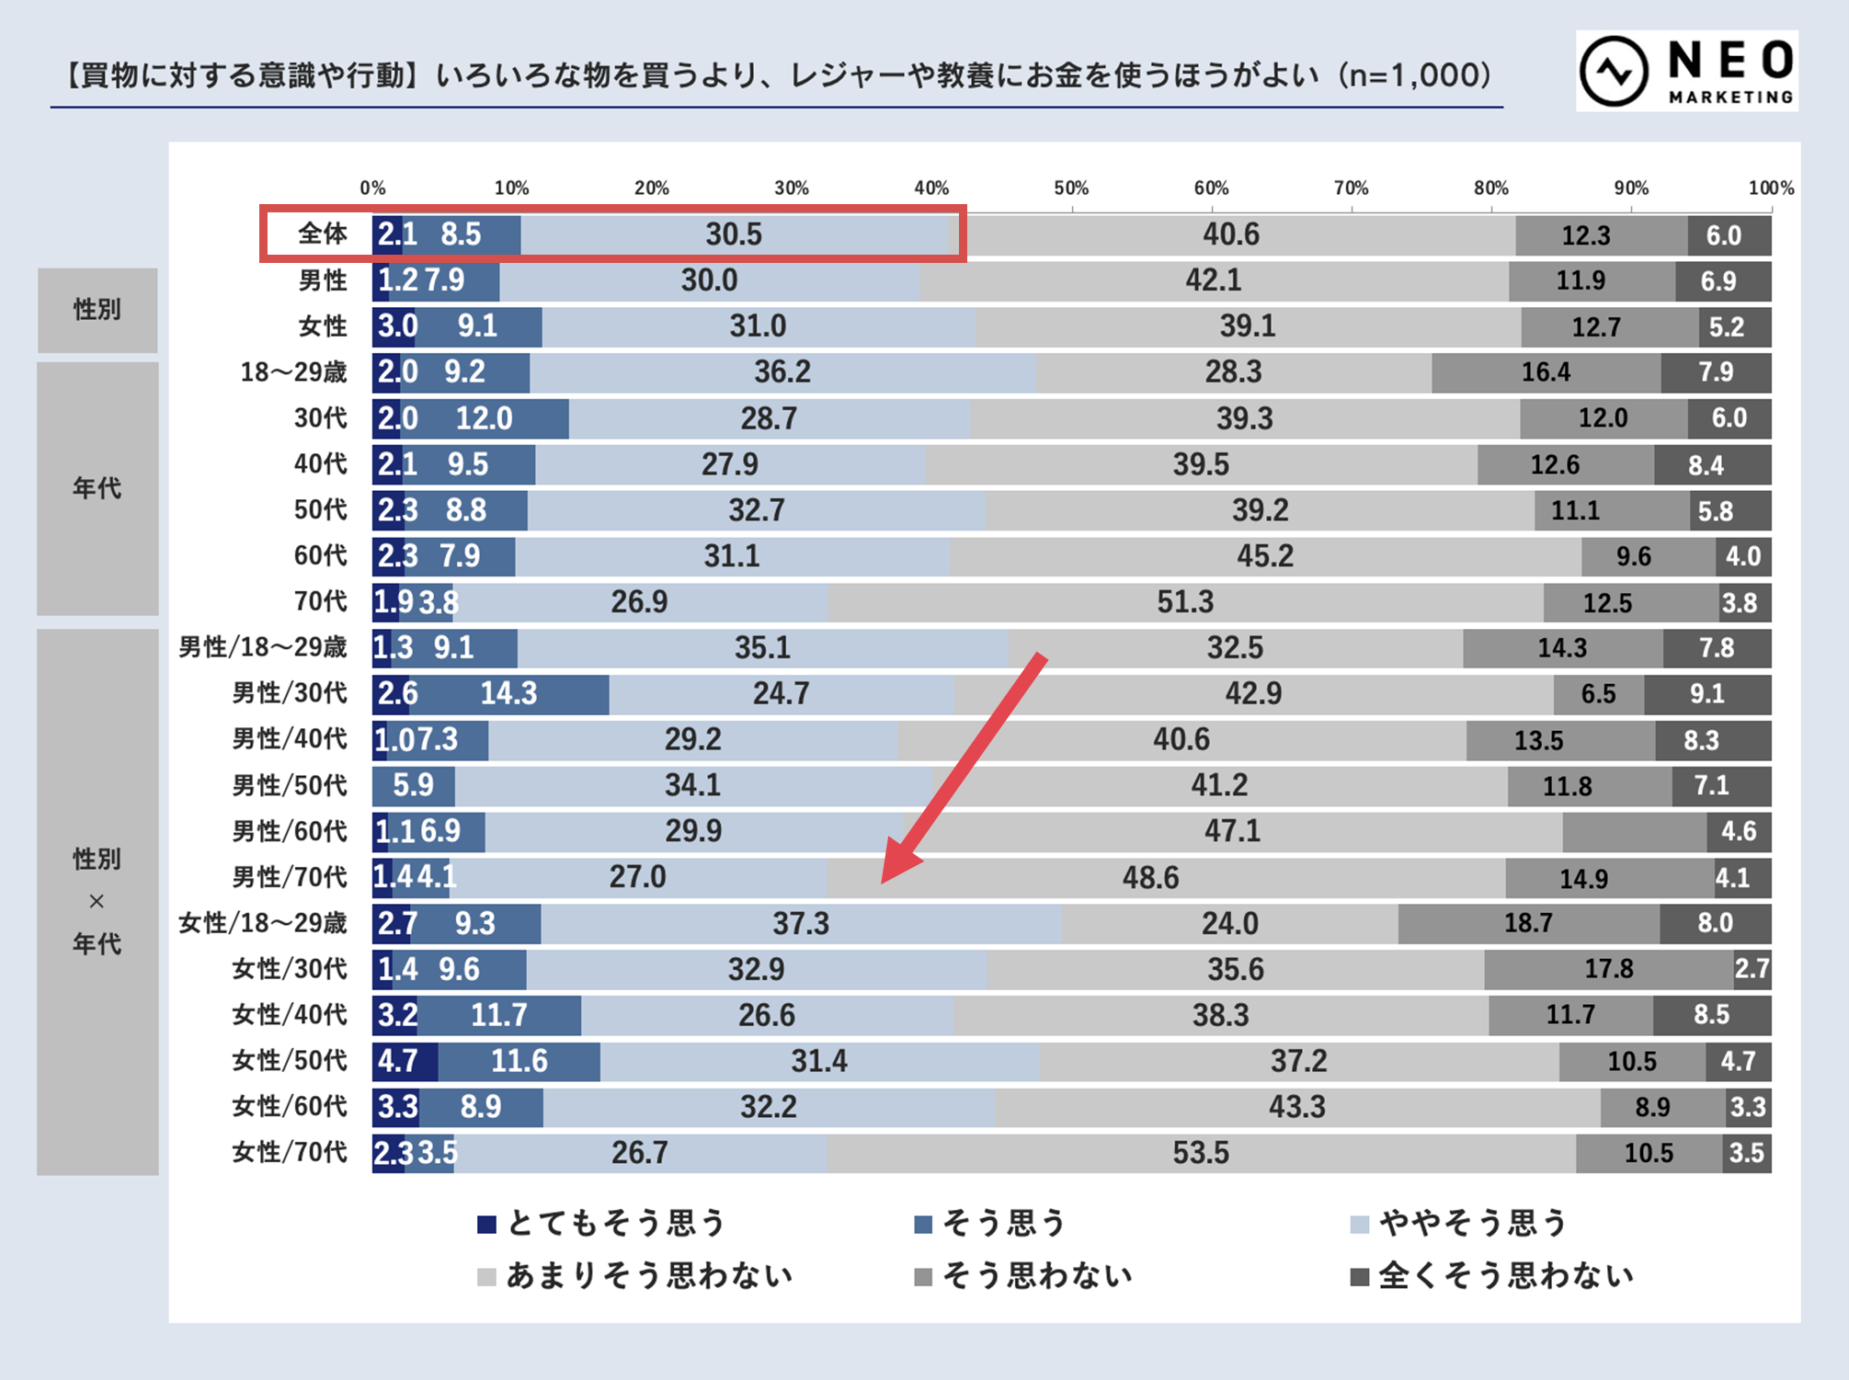This screenshot has width=1849, height=1380.
Task: Click the そう思う legend color square
Action: point(923,1224)
